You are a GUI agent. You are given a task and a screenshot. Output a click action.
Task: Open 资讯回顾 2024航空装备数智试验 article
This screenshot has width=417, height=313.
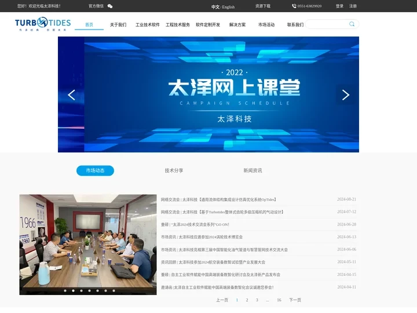click(213, 262)
